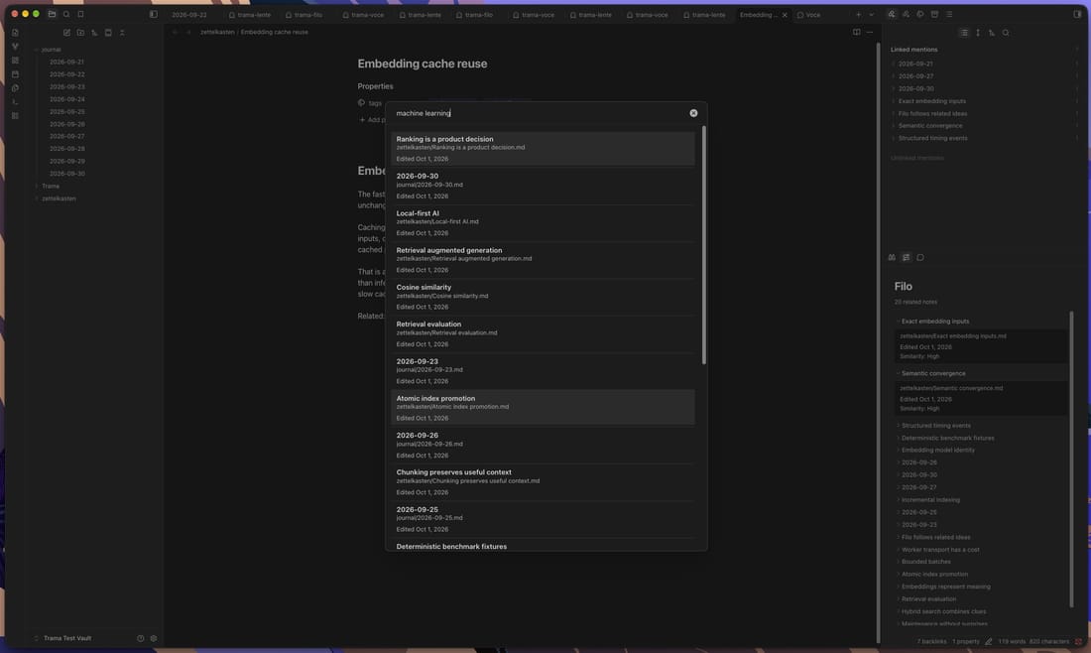Screen dimensions: 1091x653
Task: Open the search pane icon in title bar
Action: (x=66, y=14)
